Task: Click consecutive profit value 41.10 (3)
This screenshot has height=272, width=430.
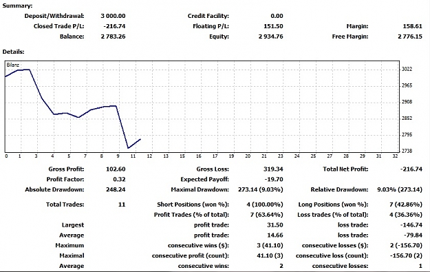Action: pyautogui.click(x=270, y=255)
